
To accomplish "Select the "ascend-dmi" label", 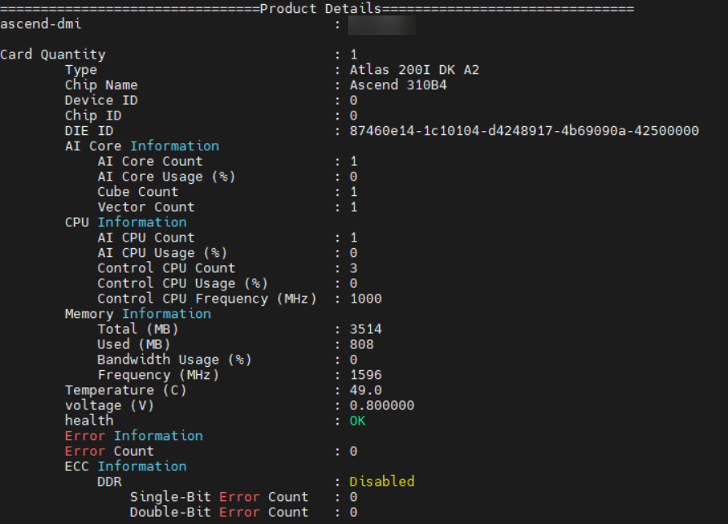I will click(x=41, y=24).
